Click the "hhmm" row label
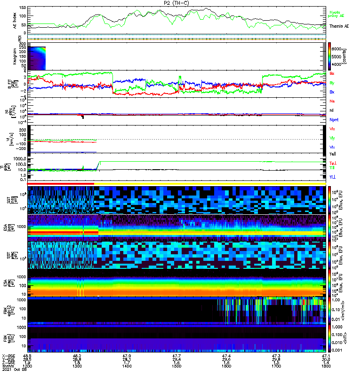The image size is (353, 376). tap(8, 366)
